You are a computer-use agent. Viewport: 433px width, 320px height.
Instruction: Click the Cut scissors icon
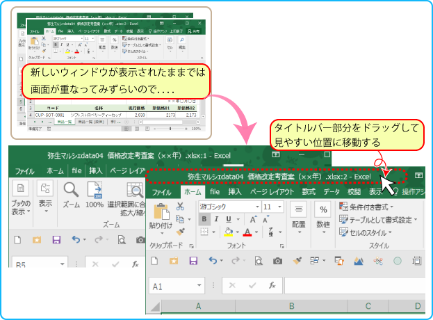coord(180,206)
